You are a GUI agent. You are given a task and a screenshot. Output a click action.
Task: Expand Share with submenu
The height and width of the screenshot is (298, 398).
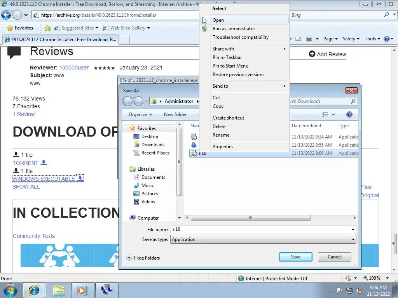pos(244,49)
